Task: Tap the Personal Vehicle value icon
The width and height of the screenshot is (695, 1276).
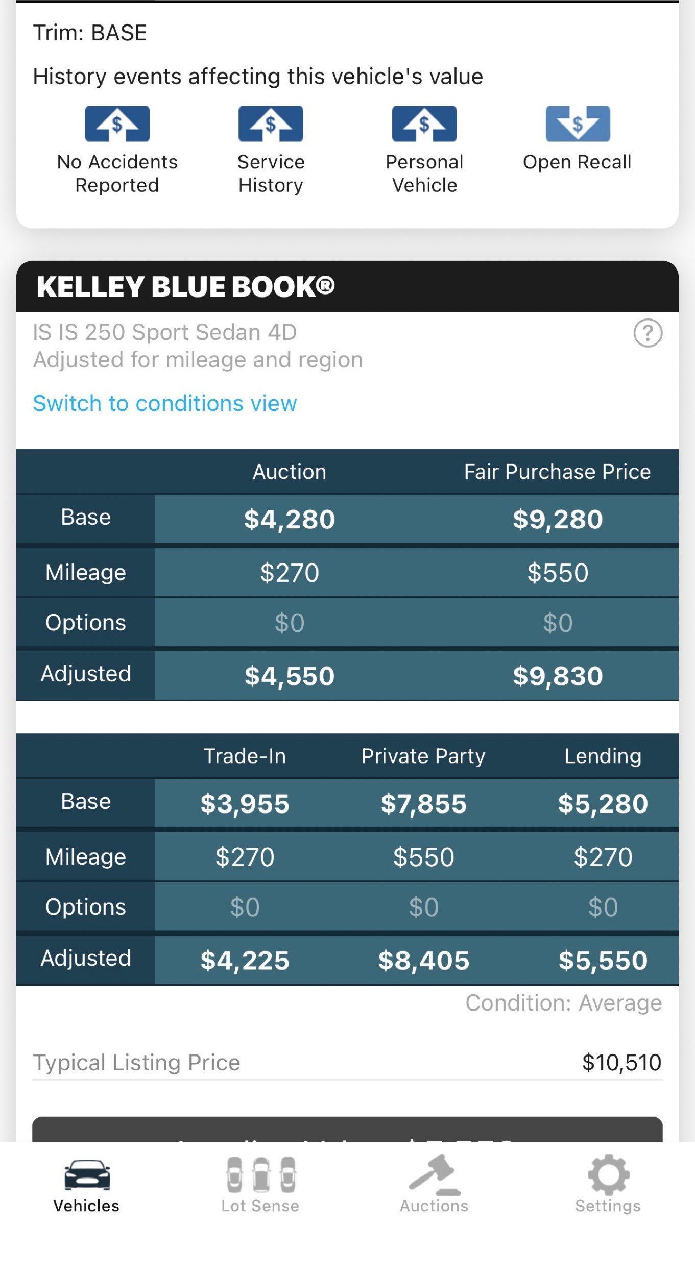Action: click(x=424, y=124)
